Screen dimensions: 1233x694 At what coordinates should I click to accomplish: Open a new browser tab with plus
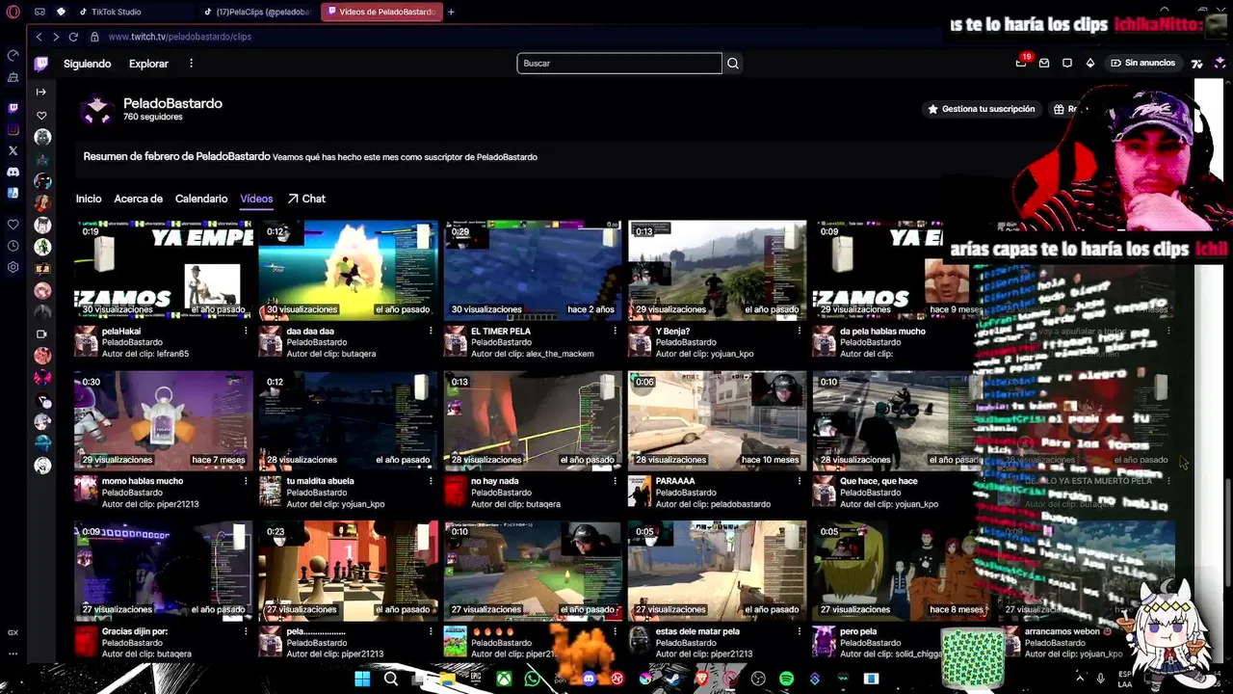click(451, 12)
